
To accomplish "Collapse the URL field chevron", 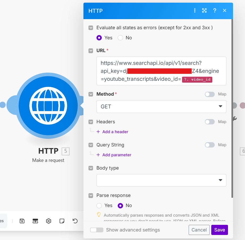I will click(91, 50).
